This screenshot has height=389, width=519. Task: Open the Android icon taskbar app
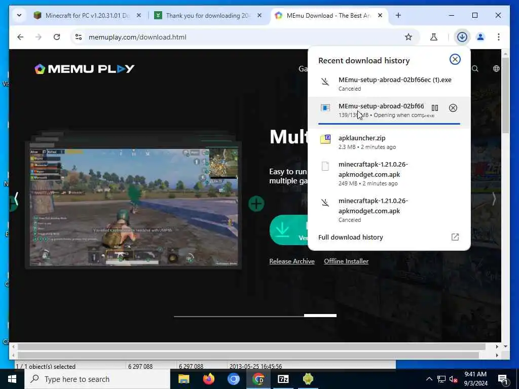(x=308, y=379)
